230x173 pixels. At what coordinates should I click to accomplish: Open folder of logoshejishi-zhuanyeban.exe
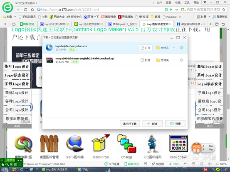tap(163, 48)
